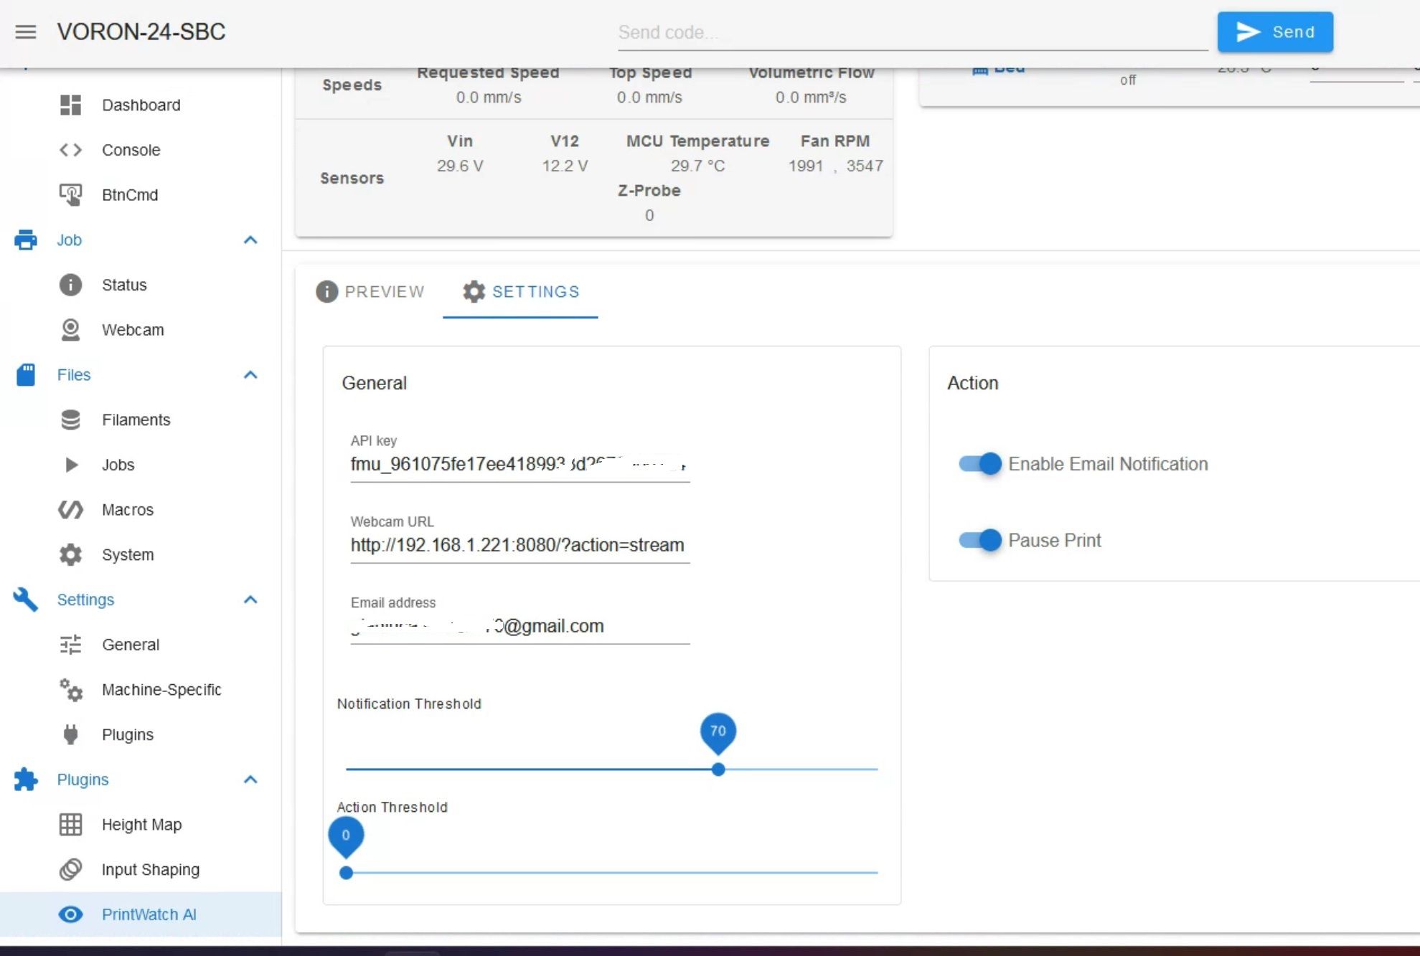Click the Input Shaping icon

70,869
